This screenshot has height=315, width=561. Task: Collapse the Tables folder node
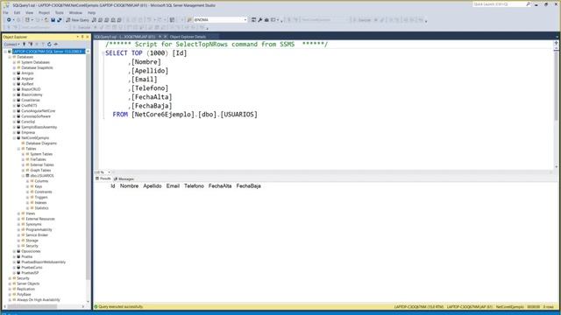click(x=18, y=149)
